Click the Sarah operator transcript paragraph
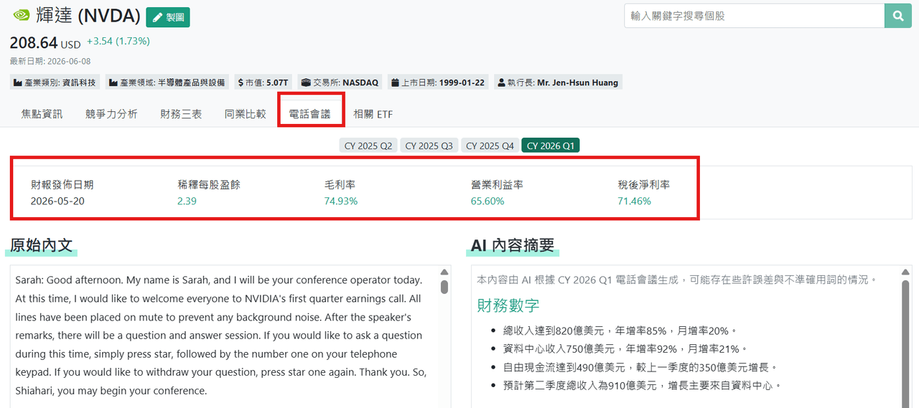919x408 pixels. (x=223, y=335)
